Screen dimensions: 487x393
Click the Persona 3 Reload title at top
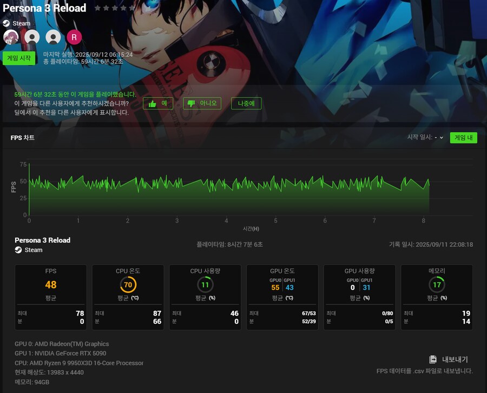tap(44, 8)
